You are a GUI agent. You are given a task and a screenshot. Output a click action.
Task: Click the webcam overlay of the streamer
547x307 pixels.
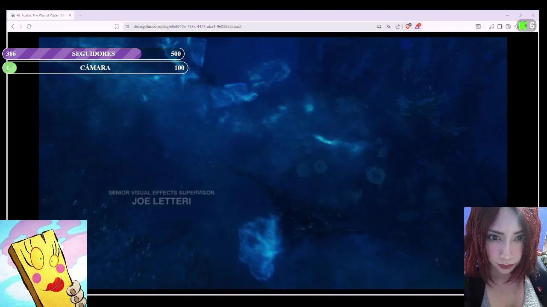(506, 257)
